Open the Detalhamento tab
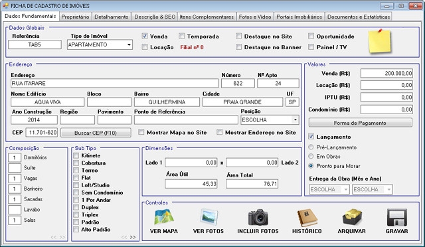The height and width of the screenshot is (247, 425). [x=112, y=17]
